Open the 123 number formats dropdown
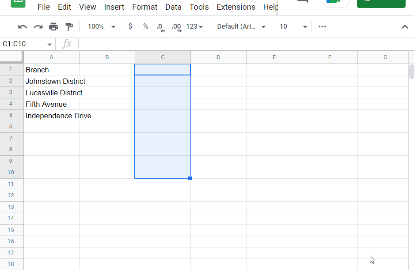The width and height of the screenshot is (414, 270). coord(195,26)
